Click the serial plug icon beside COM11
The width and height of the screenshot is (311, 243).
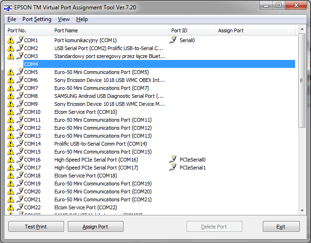click(x=20, y=119)
